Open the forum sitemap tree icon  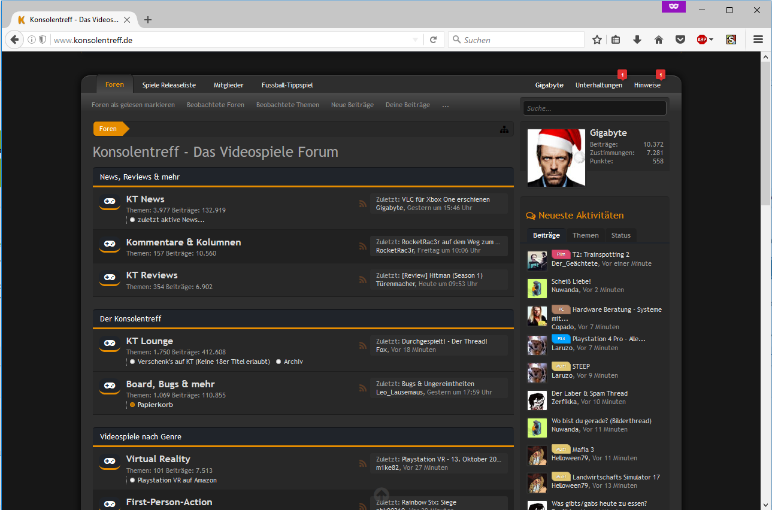[x=504, y=129]
